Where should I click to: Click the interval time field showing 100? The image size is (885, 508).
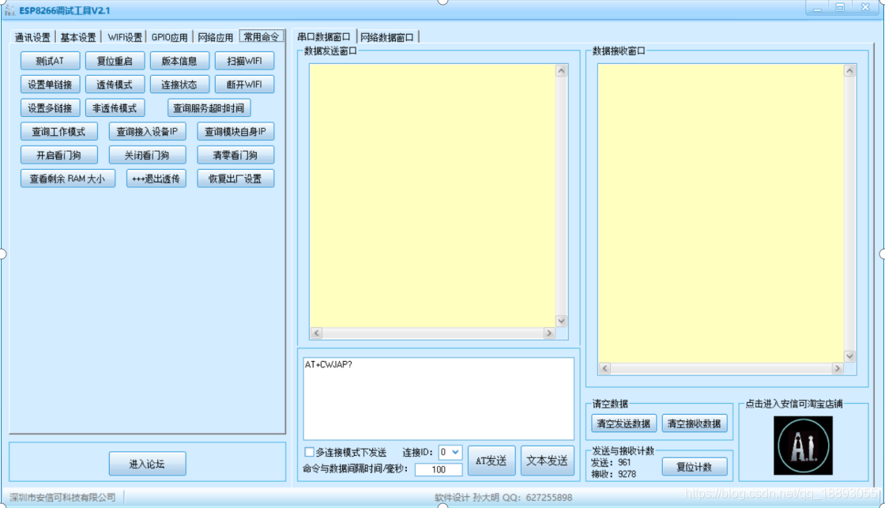point(439,469)
